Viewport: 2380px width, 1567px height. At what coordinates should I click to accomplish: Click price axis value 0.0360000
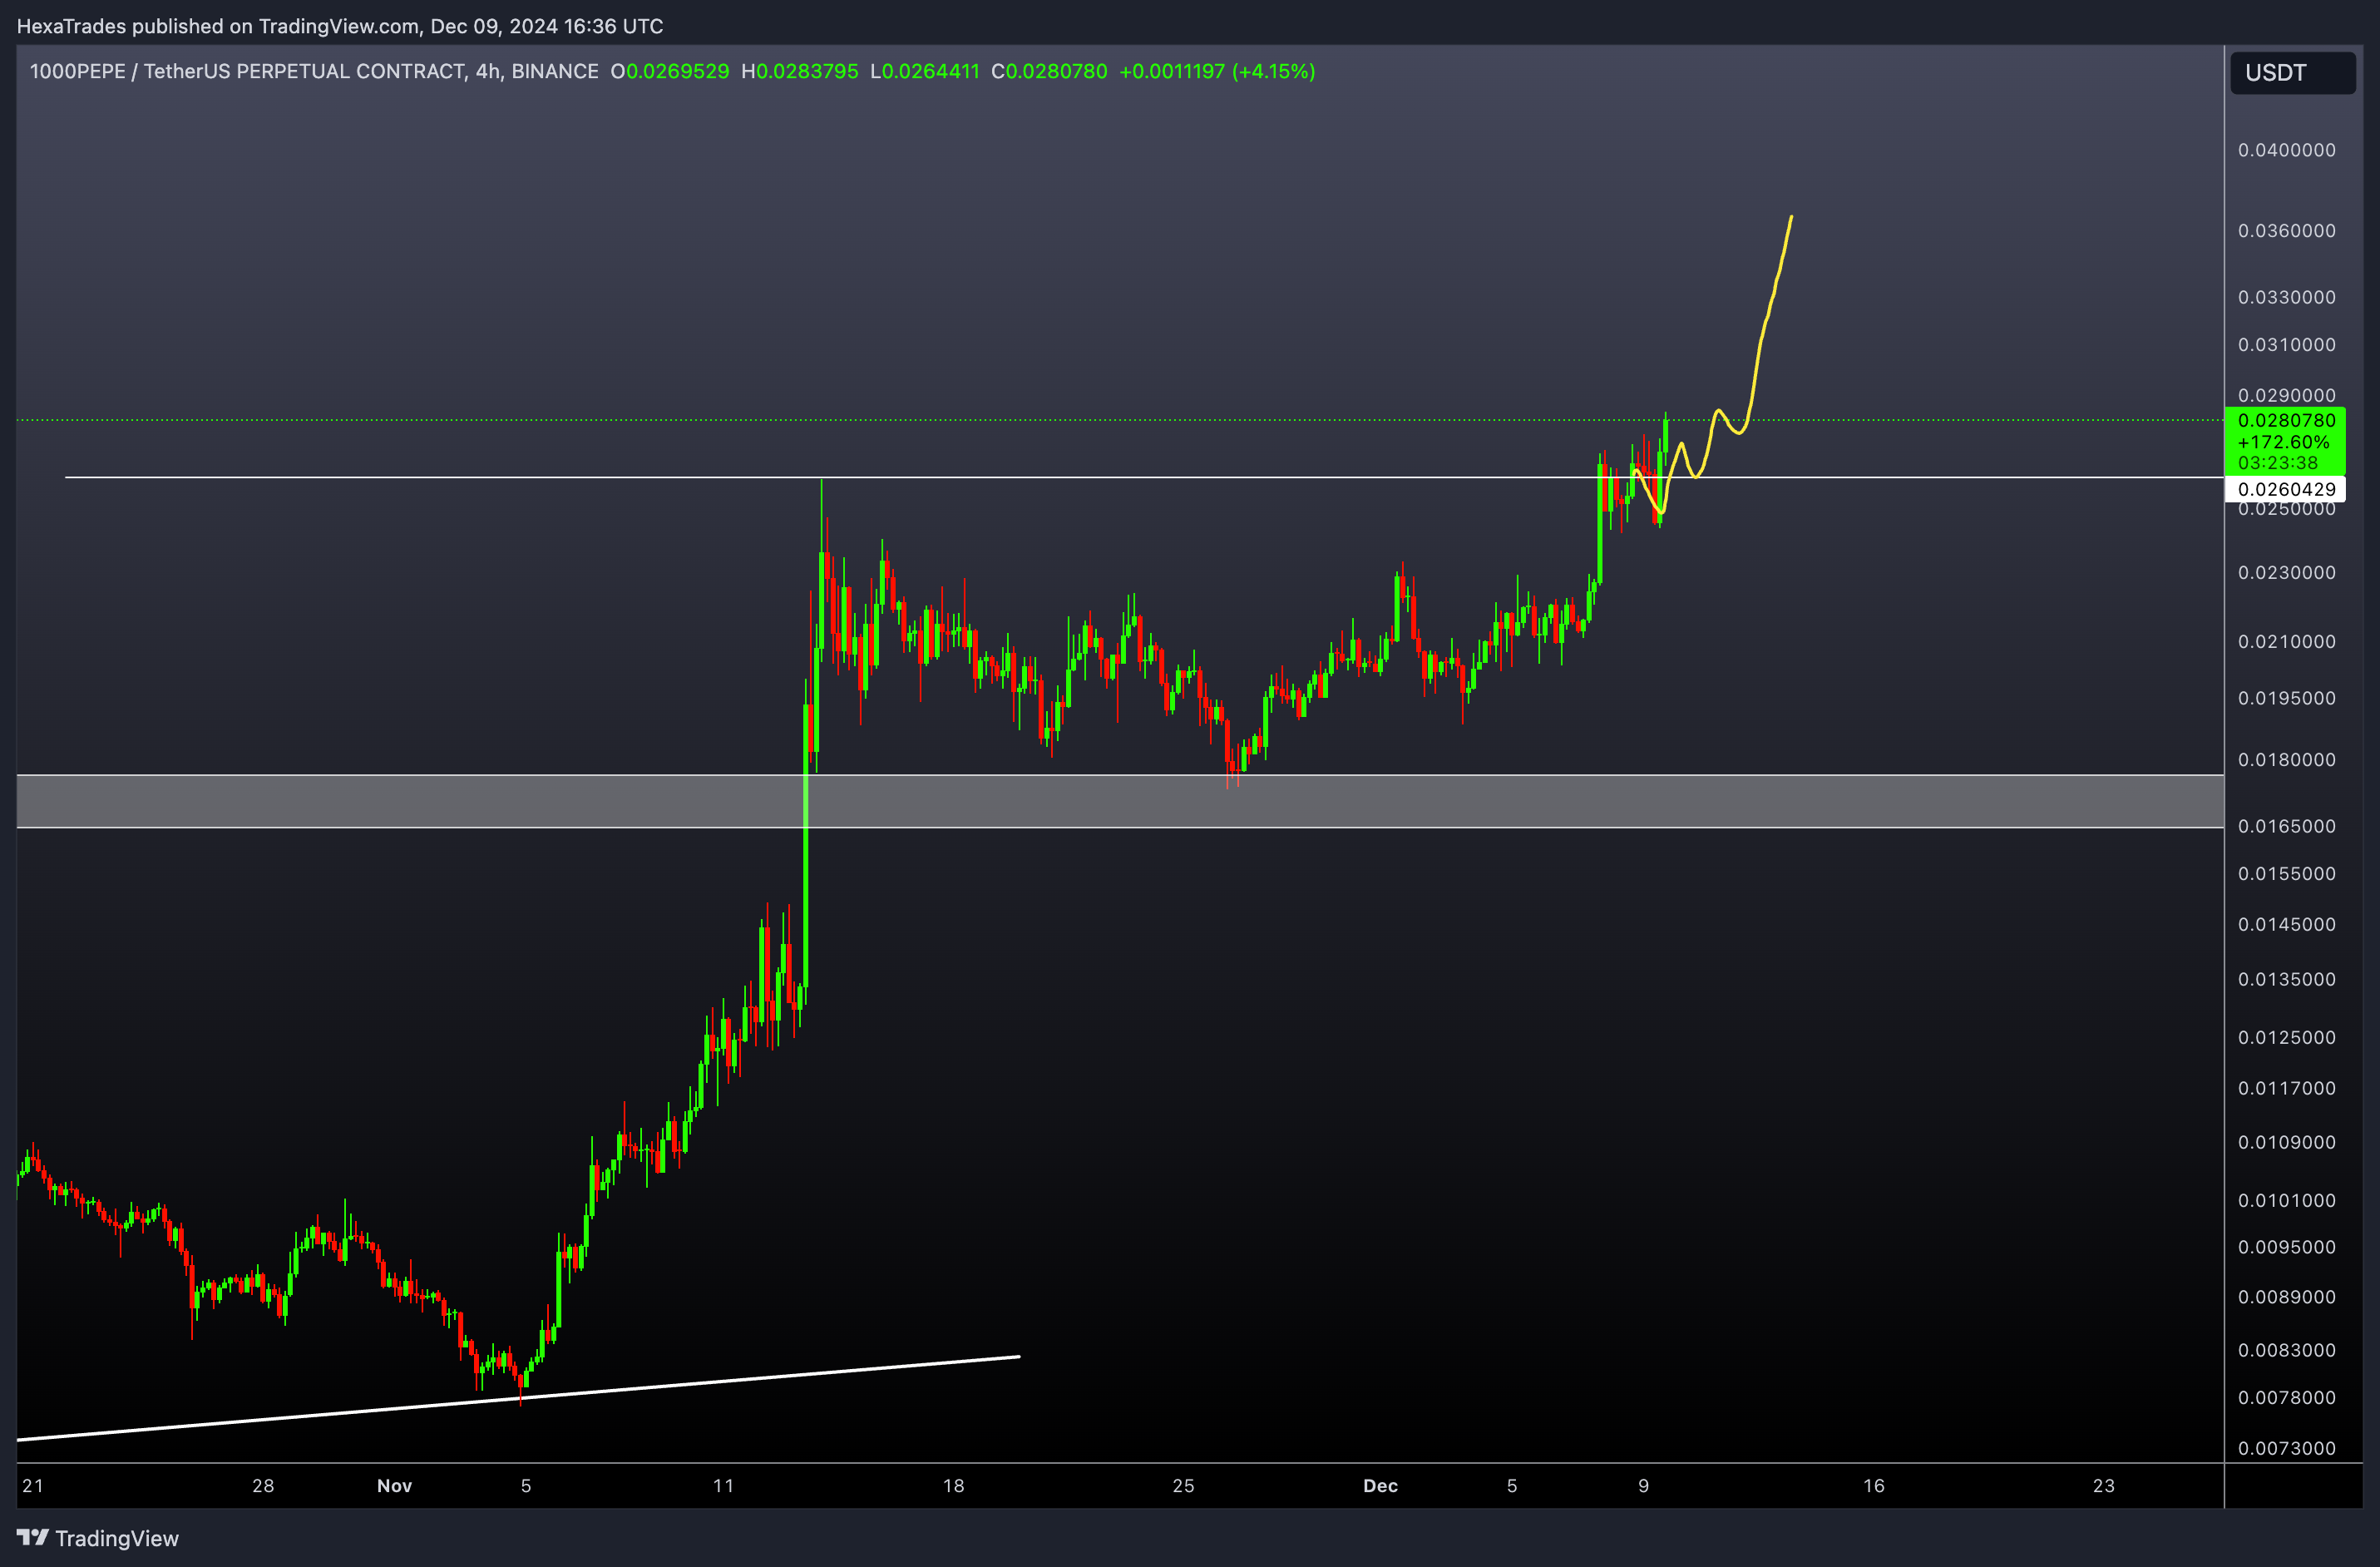click(2287, 231)
